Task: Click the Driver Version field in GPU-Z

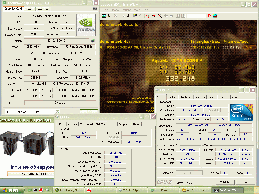Action: 60,84
